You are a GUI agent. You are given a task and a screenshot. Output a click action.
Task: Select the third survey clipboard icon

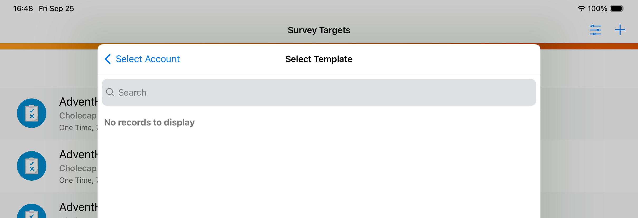(x=32, y=211)
